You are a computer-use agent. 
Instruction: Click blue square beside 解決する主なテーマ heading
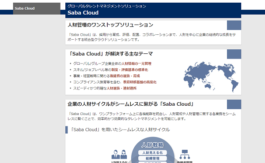coord(234,54)
